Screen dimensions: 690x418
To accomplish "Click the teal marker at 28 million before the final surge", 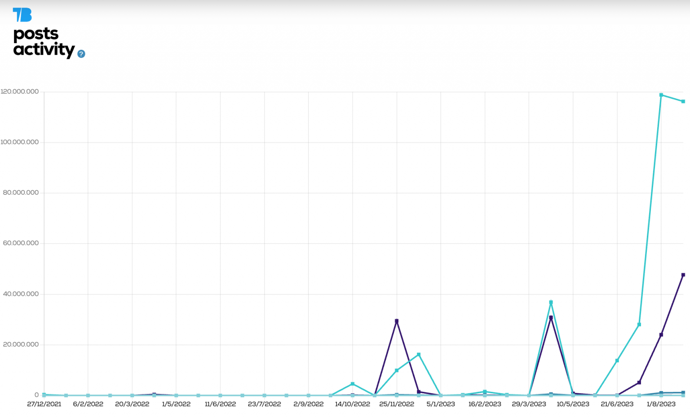I will (639, 324).
